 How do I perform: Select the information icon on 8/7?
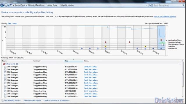pos(98,49)
